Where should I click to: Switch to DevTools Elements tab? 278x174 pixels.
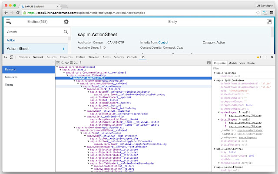point(24,57)
